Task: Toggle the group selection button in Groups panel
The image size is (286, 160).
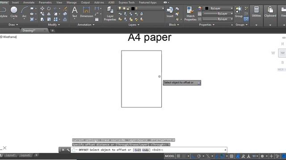Action: coord(246,19)
